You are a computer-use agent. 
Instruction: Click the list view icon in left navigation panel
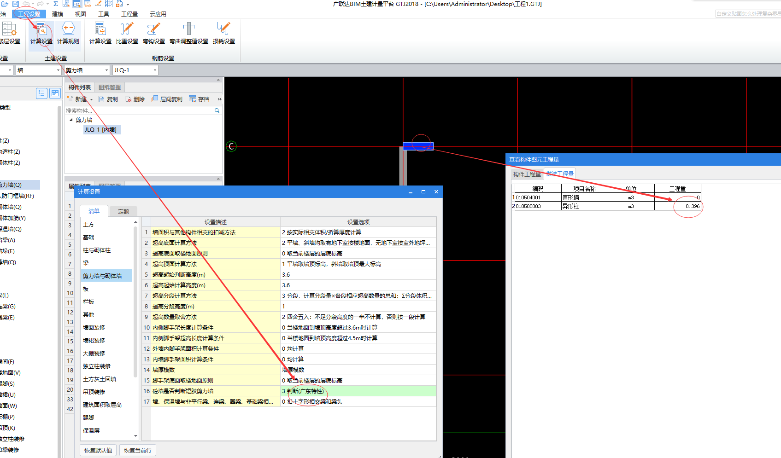click(x=41, y=93)
